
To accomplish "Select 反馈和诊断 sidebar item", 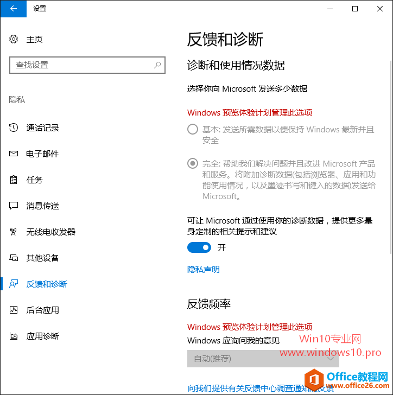I will coord(47,284).
